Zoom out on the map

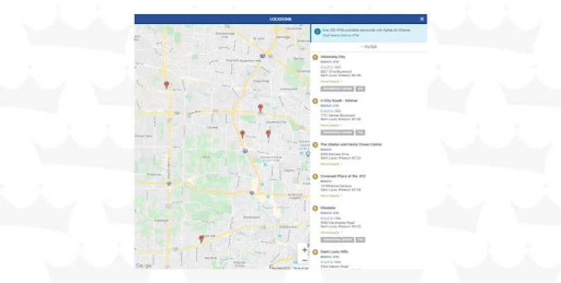pos(304,260)
